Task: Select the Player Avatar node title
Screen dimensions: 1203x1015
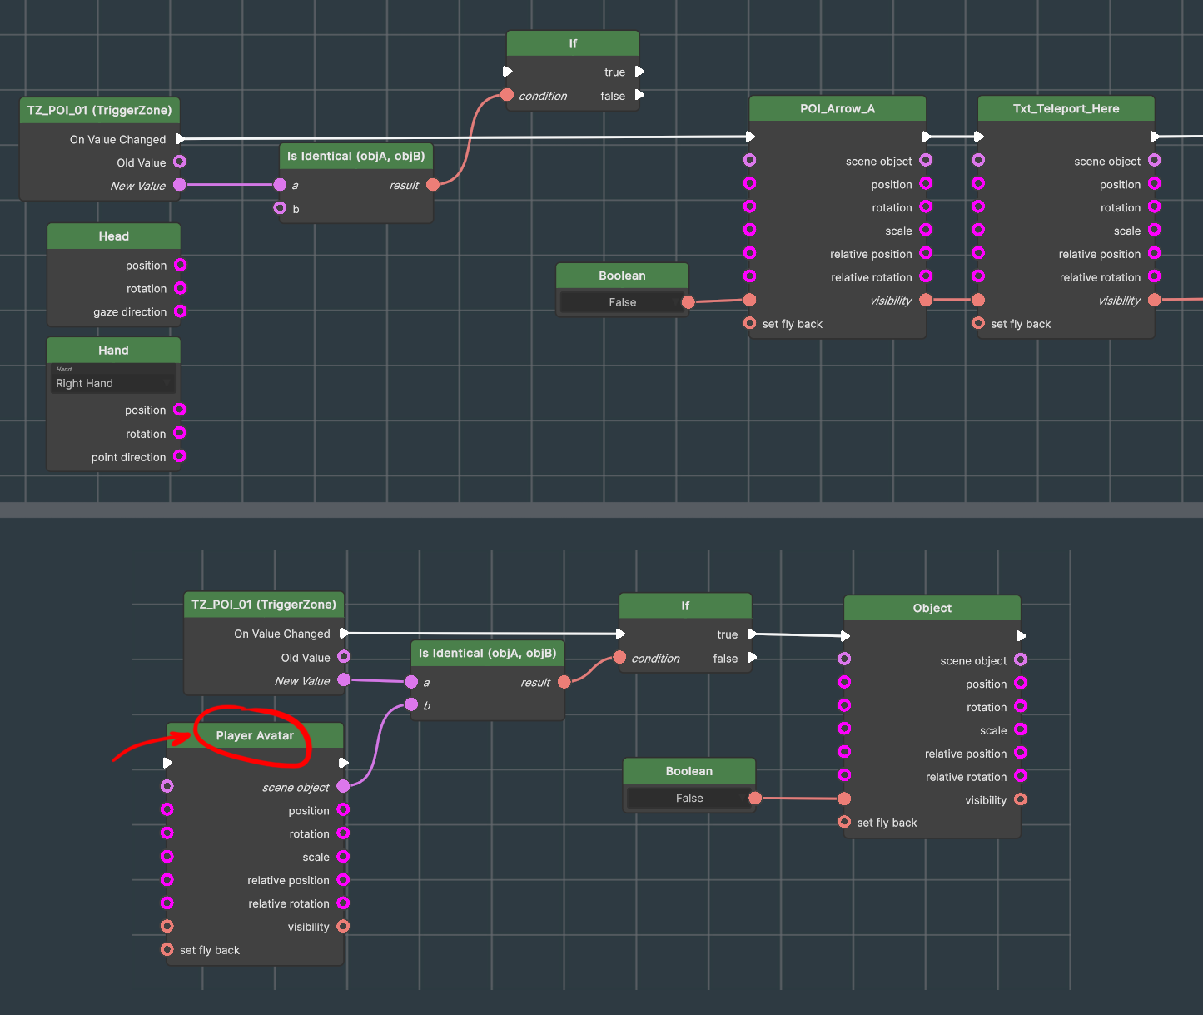Action: pos(255,735)
